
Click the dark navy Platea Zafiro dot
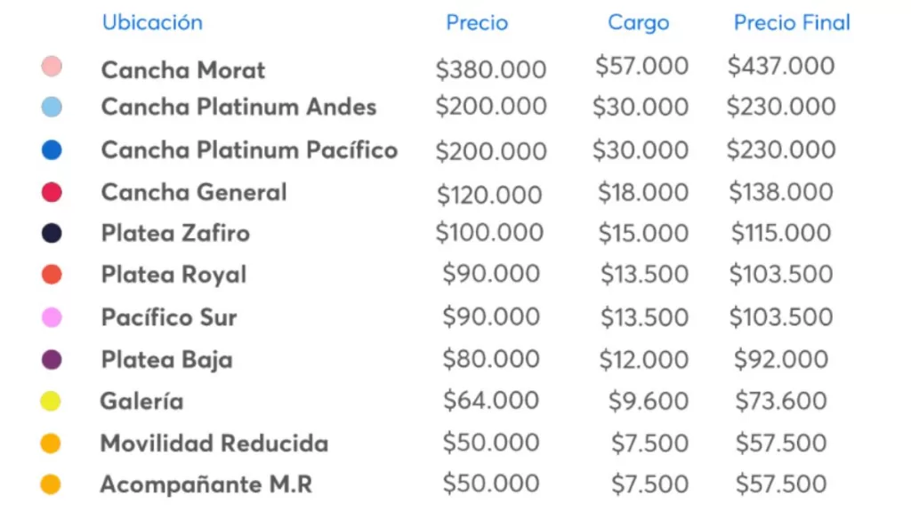pos(52,234)
